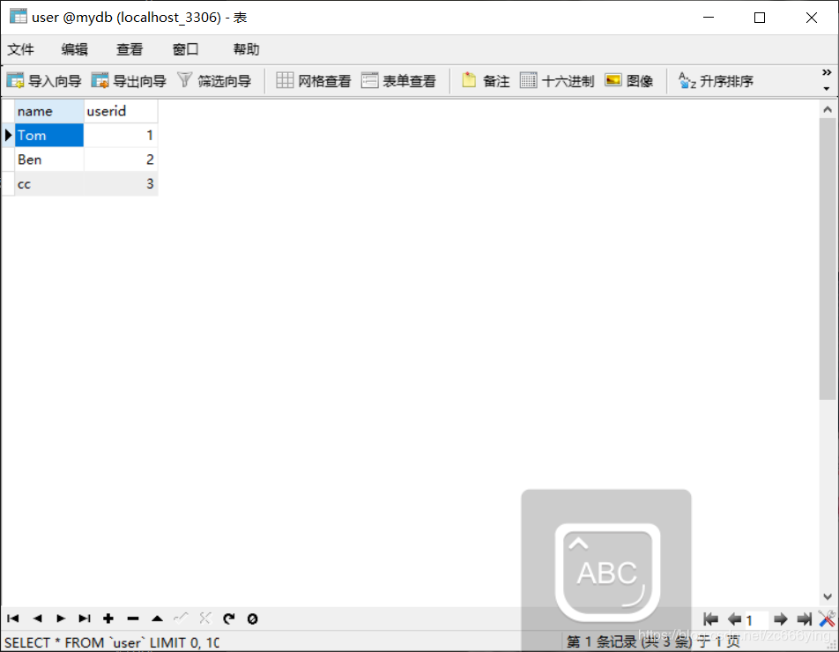This screenshot has height=652, width=839.
Task: Click the row indicator for Ben
Action: coord(8,159)
